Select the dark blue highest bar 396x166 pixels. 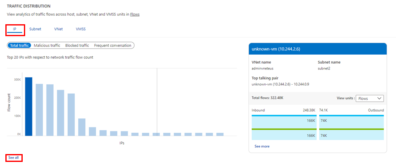(28, 106)
